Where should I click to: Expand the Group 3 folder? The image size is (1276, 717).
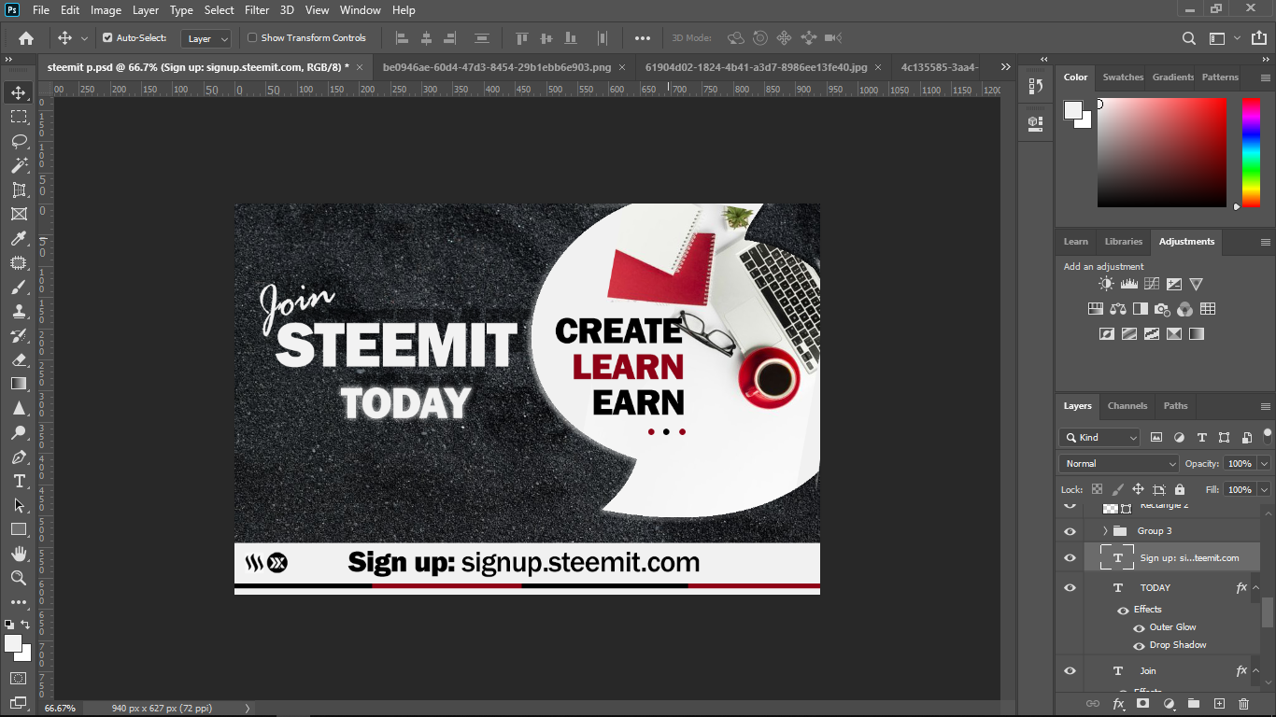1105,531
